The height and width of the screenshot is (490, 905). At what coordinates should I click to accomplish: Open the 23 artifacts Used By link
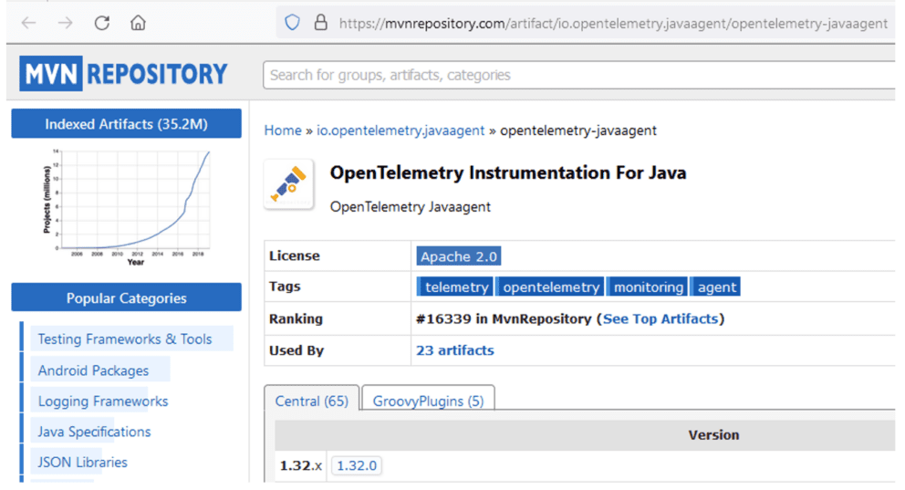(454, 350)
